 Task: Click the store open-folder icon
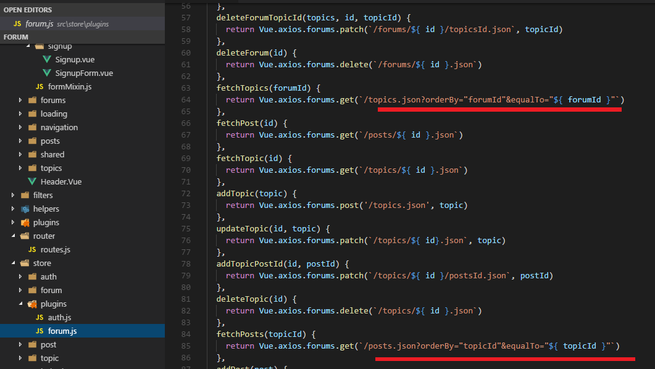[x=25, y=263]
